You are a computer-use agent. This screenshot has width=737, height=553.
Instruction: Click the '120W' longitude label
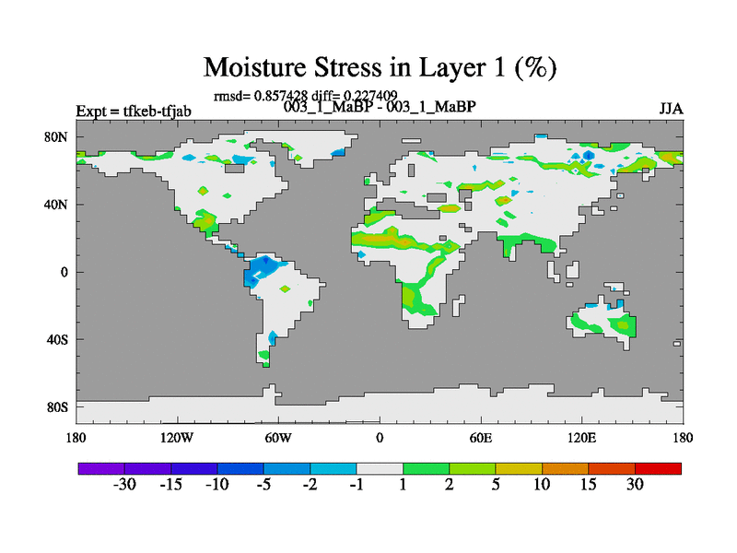pos(177,438)
